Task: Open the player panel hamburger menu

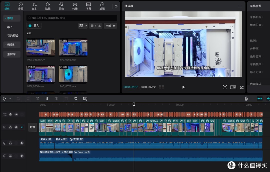Action: click(x=240, y=6)
